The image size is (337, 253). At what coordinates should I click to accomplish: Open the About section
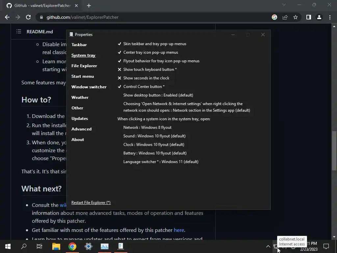tap(78, 140)
